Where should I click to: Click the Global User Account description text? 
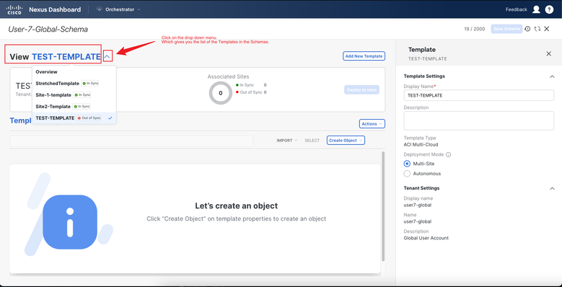coord(426,238)
